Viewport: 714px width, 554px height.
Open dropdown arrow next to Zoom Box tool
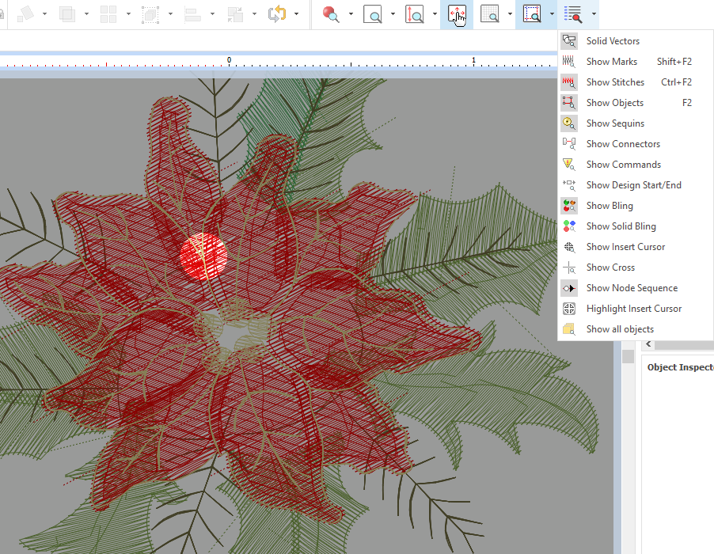pos(393,14)
